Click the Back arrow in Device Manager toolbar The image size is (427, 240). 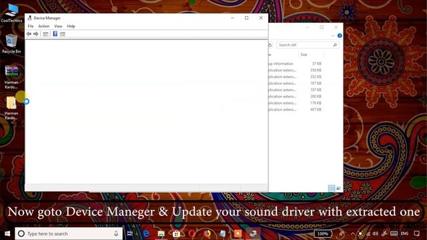pos(29,34)
